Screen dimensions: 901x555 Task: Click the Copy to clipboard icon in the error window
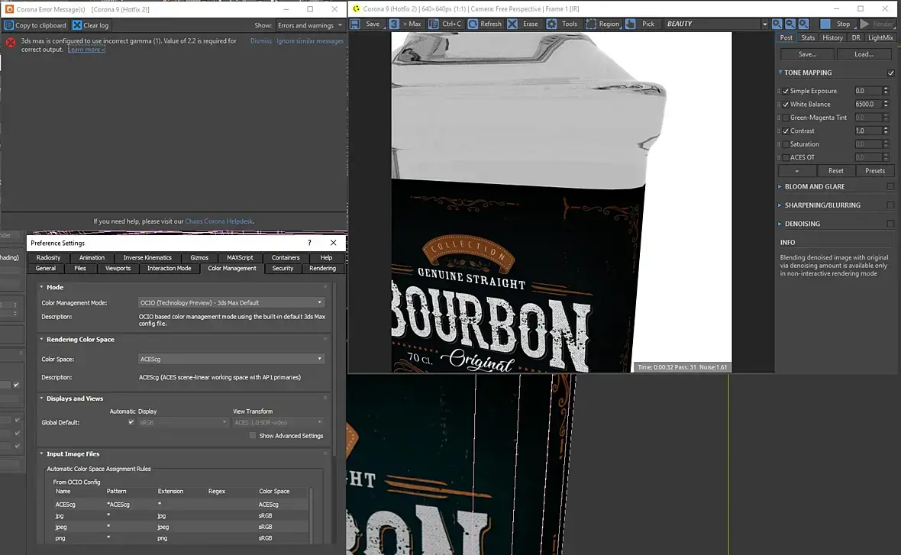pos(9,25)
